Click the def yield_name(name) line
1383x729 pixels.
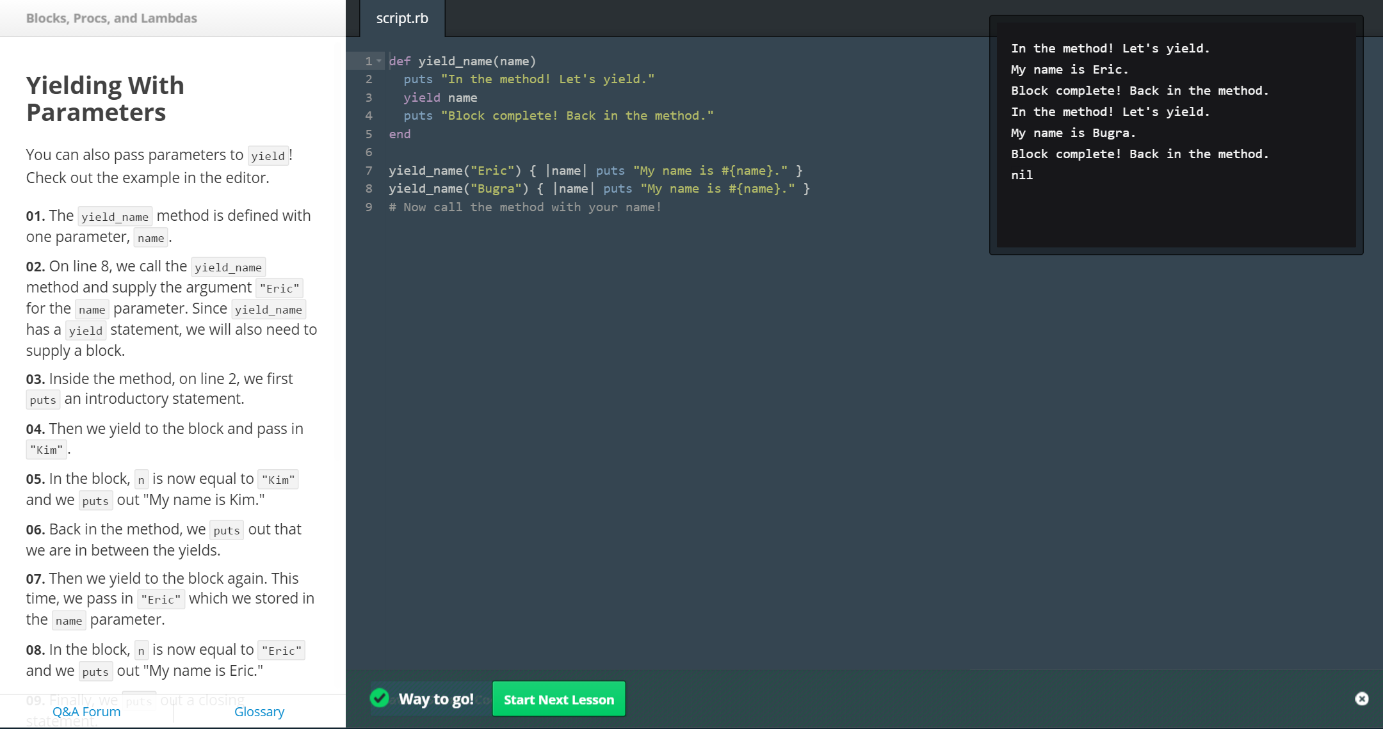pos(462,61)
